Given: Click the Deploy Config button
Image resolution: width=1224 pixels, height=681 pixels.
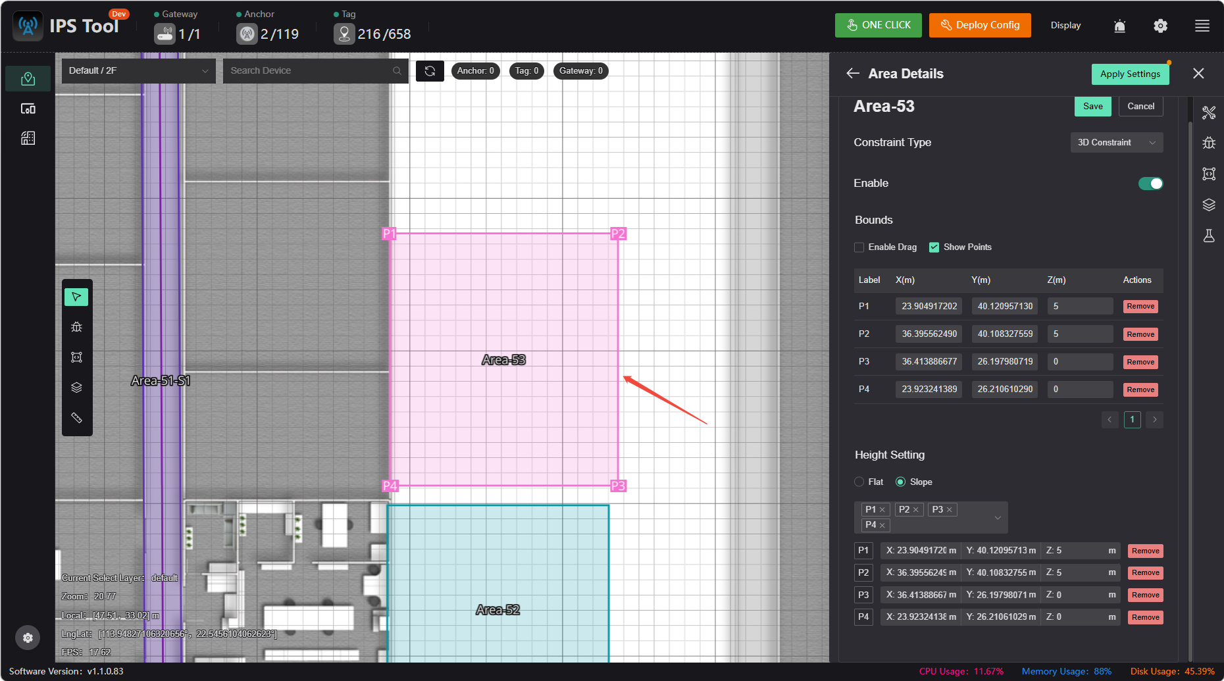Looking at the screenshot, I should pos(980,26).
